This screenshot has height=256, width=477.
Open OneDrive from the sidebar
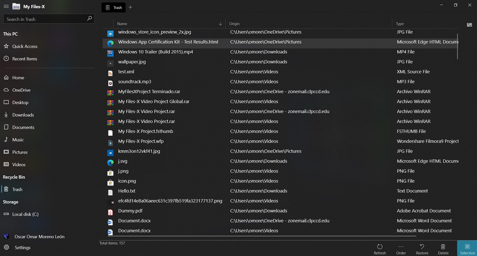pos(21,90)
